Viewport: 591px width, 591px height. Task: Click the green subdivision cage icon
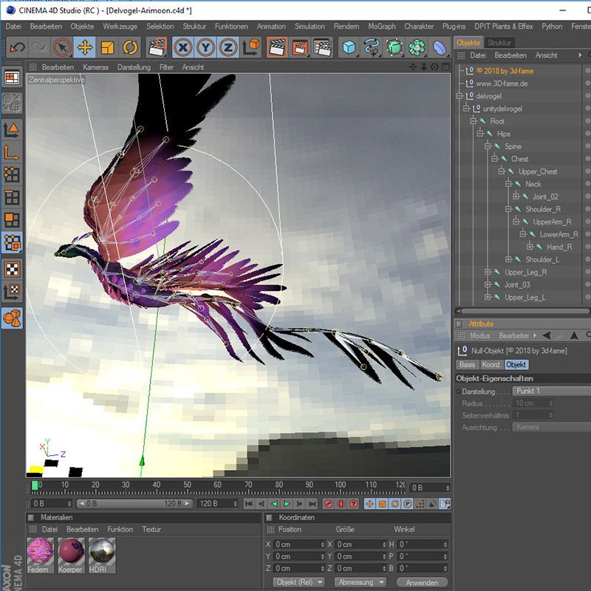point(394,48)
